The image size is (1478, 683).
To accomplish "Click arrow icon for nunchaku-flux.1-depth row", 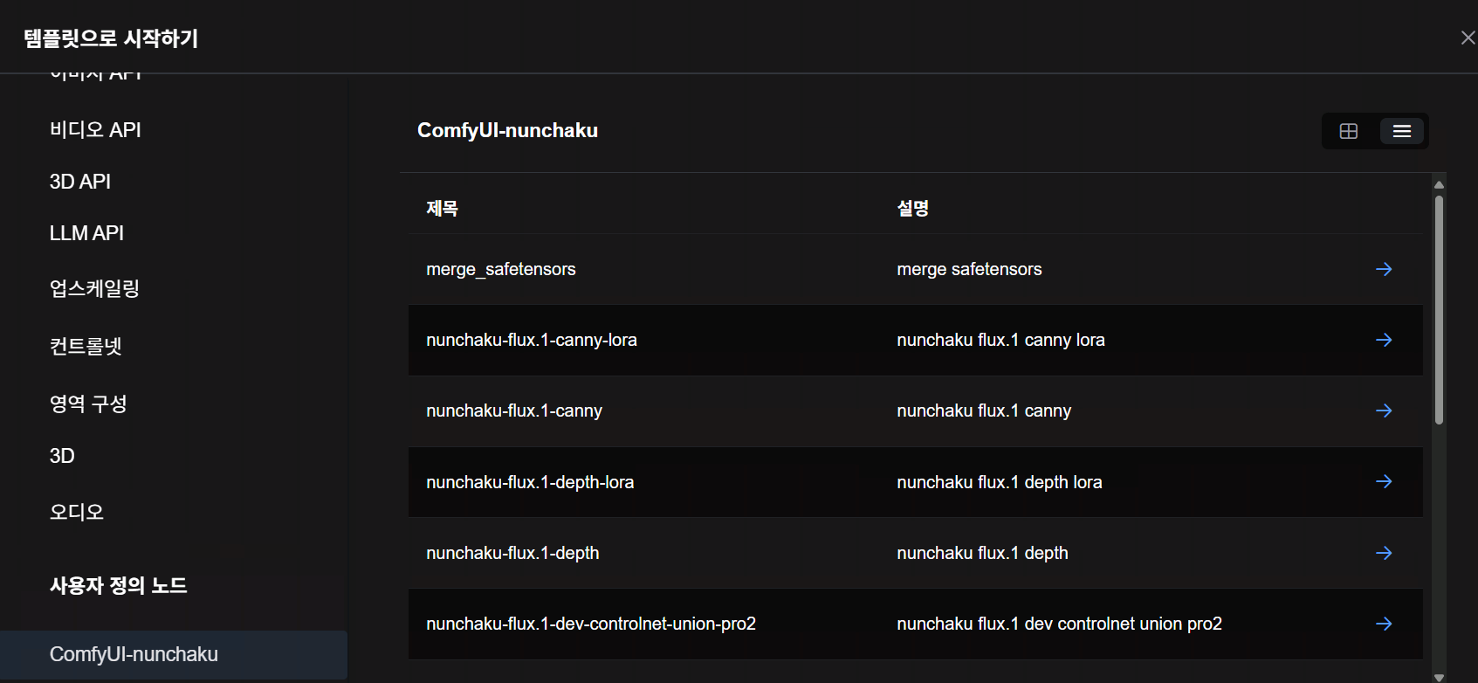I will [1384, 553].
